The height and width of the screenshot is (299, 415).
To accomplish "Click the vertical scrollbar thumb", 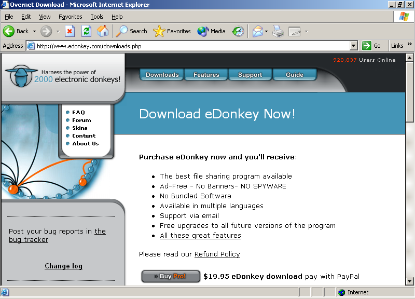I will (409, 92).
